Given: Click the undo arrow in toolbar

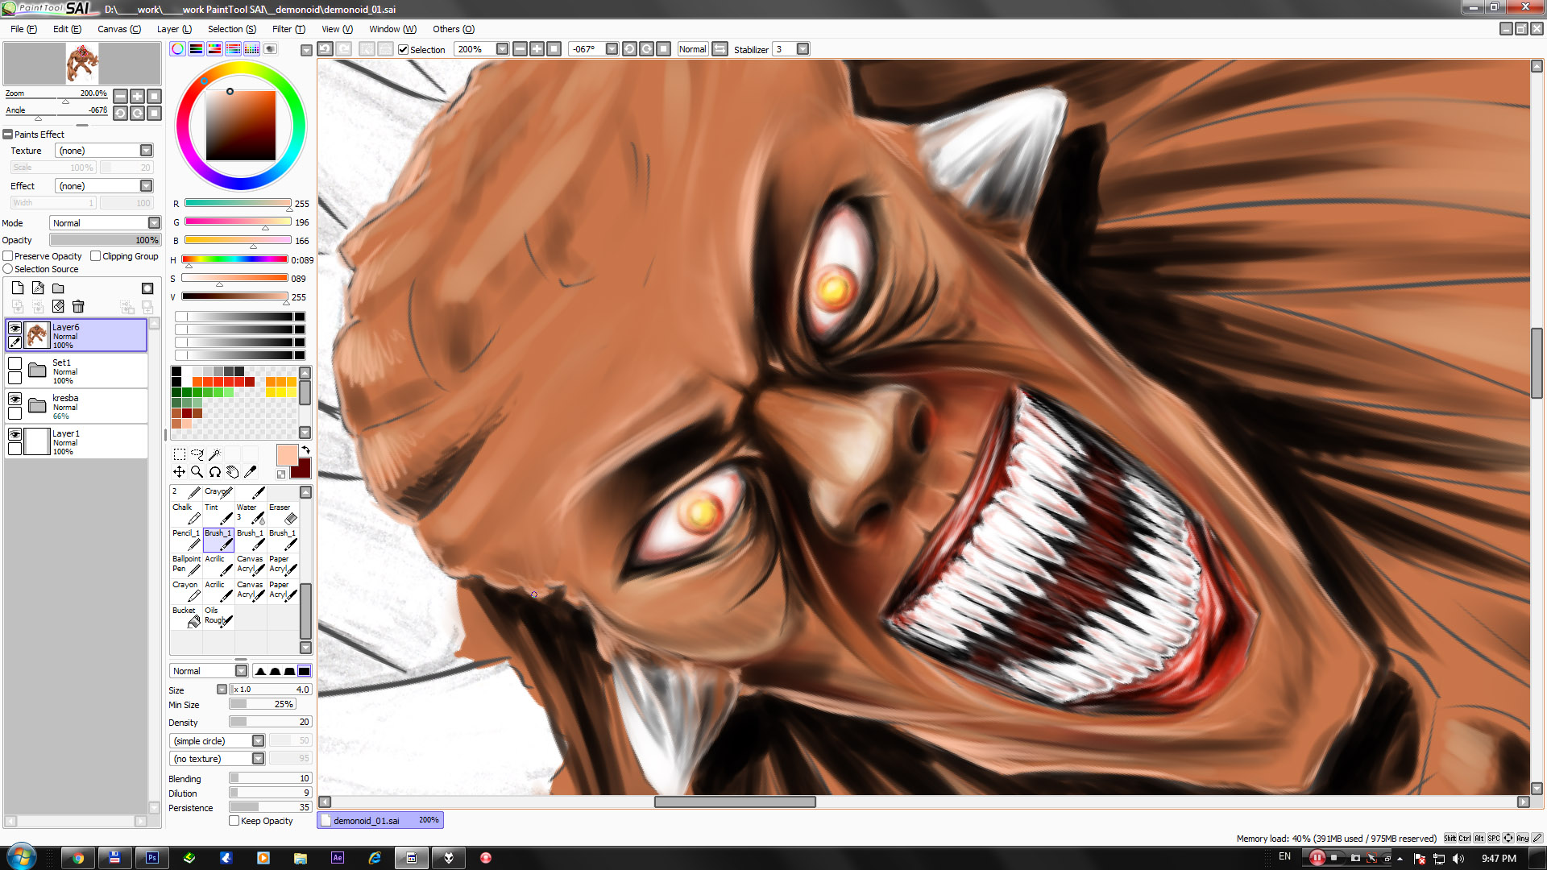Looking at the screenshot, I should tap(325, 49).
